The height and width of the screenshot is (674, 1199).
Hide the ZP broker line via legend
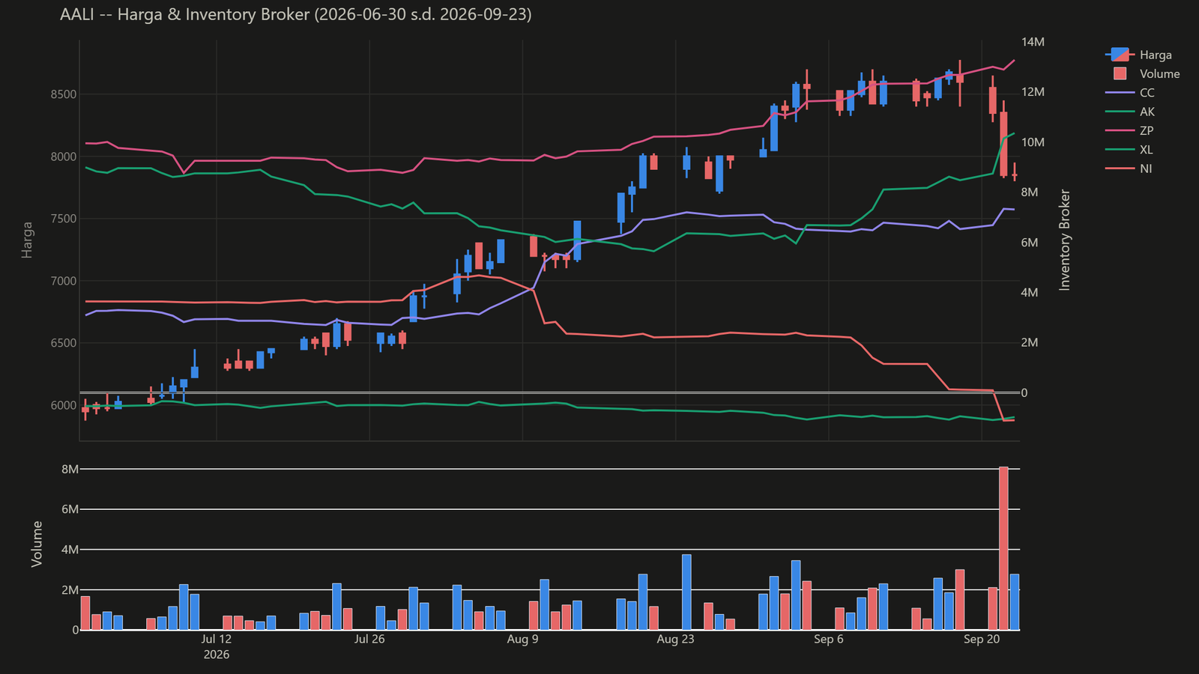(1130, 130)
